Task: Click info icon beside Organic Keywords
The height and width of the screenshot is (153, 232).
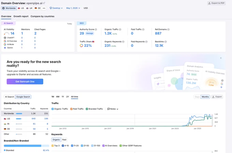Action: pos(123,42)
